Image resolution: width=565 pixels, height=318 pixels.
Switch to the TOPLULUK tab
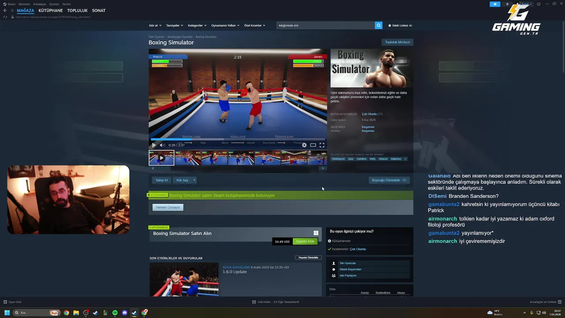(77, 11)
